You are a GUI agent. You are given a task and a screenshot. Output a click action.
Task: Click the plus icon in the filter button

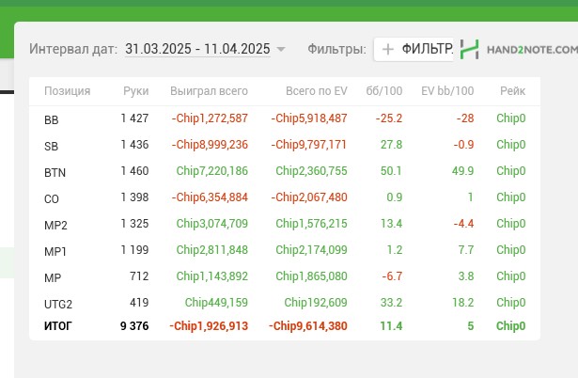click(x=387, y=49)
